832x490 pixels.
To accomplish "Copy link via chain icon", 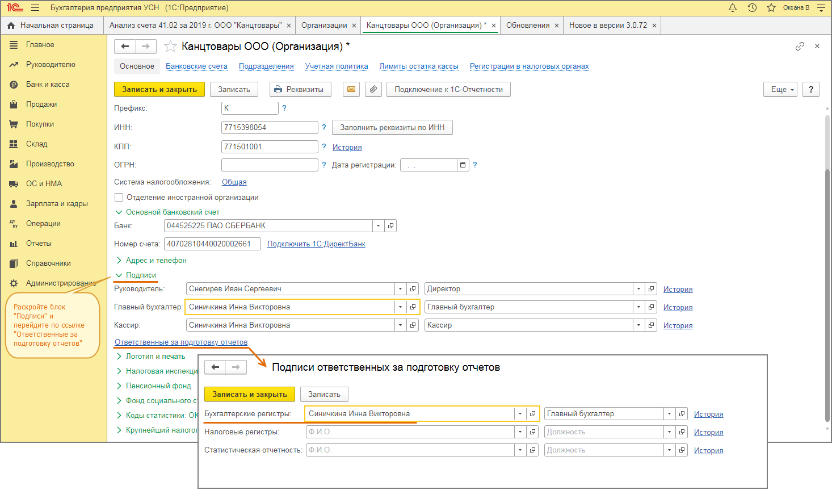I will pos(800,46).
